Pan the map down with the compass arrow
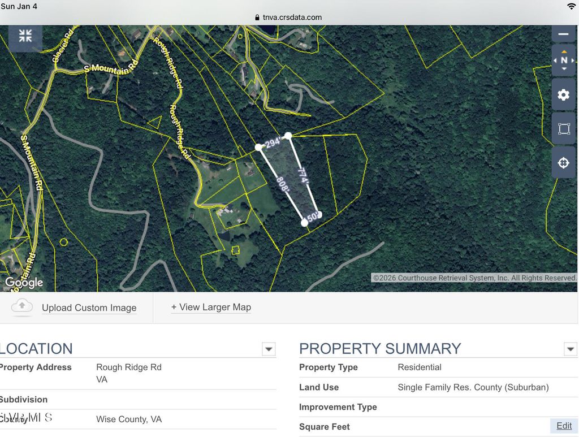 click(564, 69)
